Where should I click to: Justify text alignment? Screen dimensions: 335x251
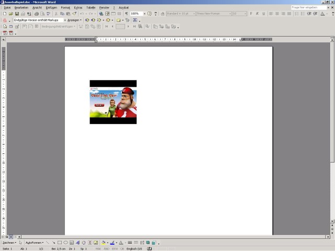[289, 14]
